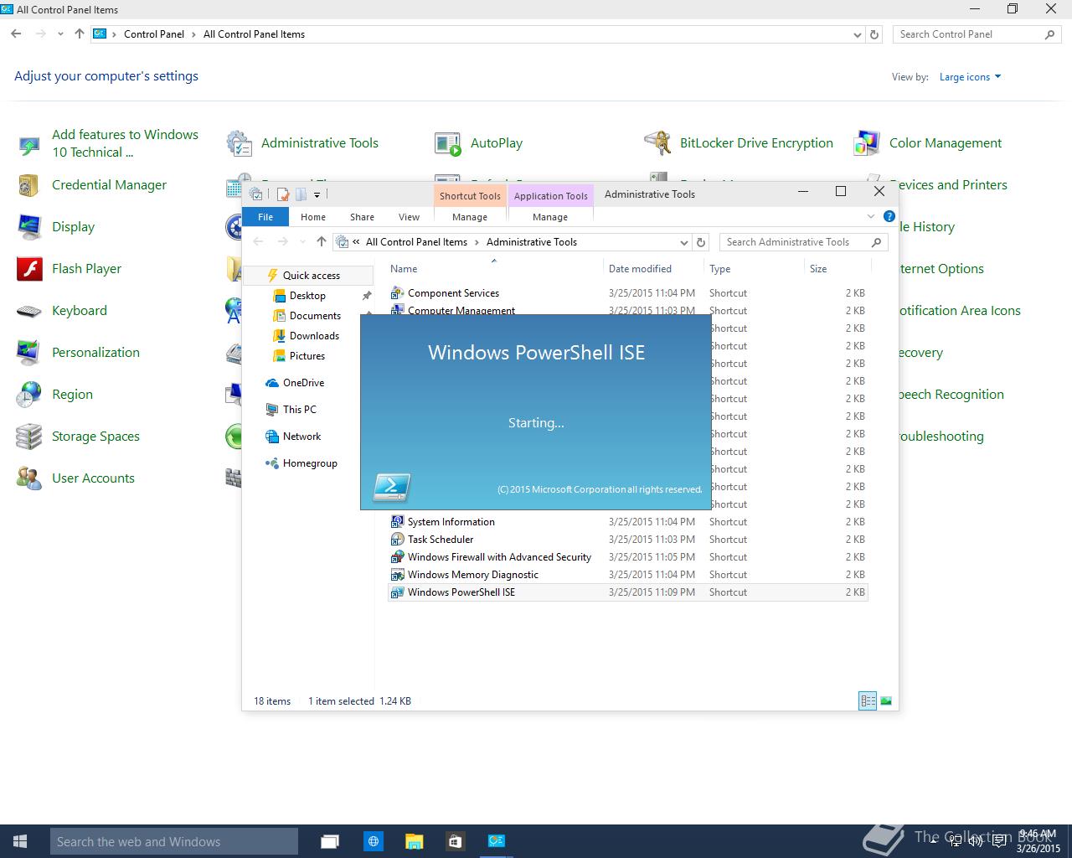Click Component Services shortcut icon
The height and width of the screenshot is (858, 1072).
398,293
